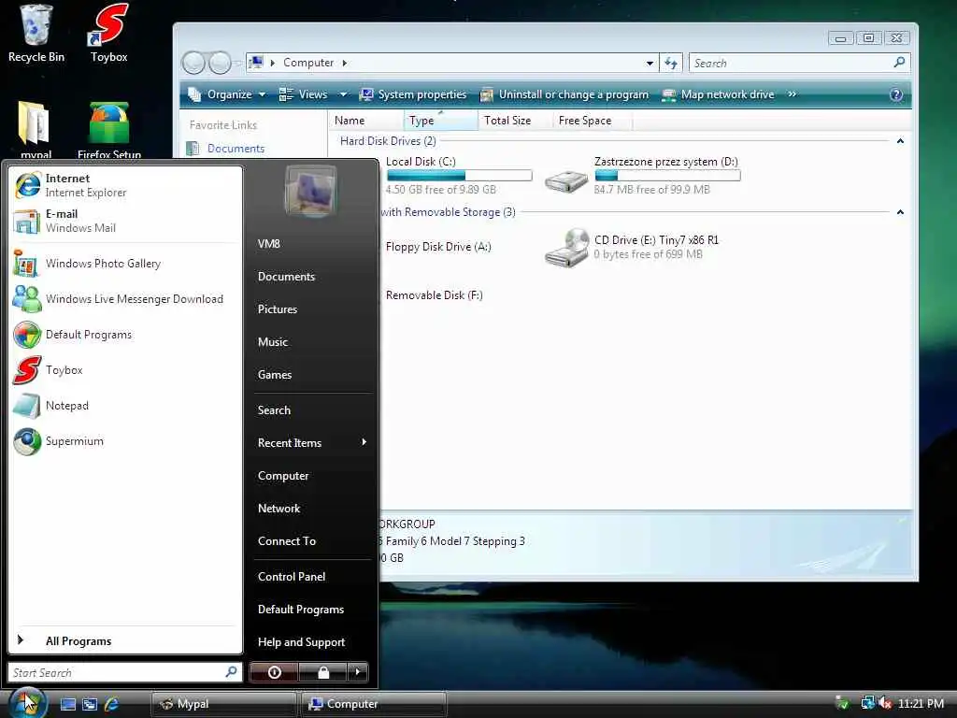The height and width of the screenshot is (718, 957).
Task: Launch Toybox from Start menu list
Action: coord(125,370)
